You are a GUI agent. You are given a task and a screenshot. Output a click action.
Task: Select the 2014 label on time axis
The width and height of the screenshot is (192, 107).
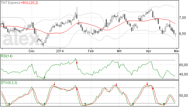60,51
